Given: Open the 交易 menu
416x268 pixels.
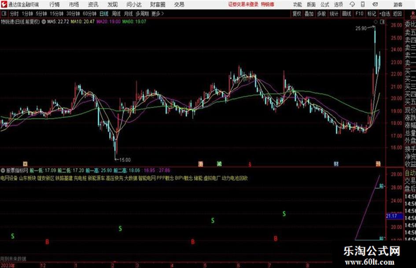Looking at the screenshot, I should (x=179, y=4).
